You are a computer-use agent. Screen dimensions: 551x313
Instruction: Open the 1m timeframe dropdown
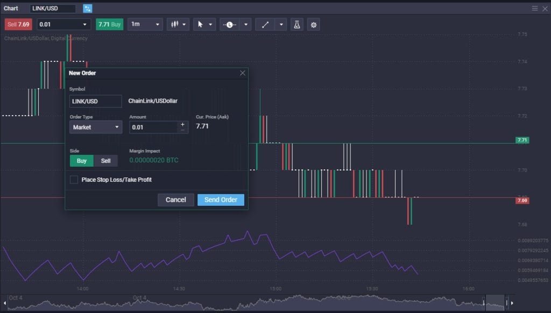(145, 24)
